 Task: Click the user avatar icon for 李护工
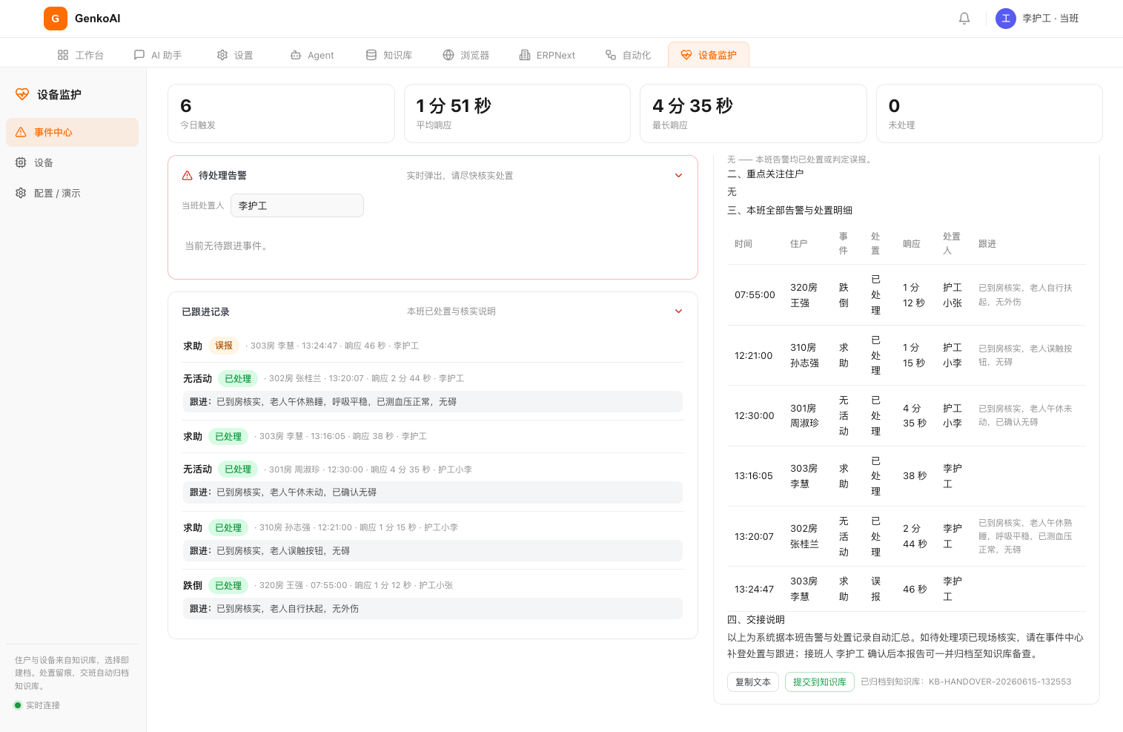(x=1006, y=19)
